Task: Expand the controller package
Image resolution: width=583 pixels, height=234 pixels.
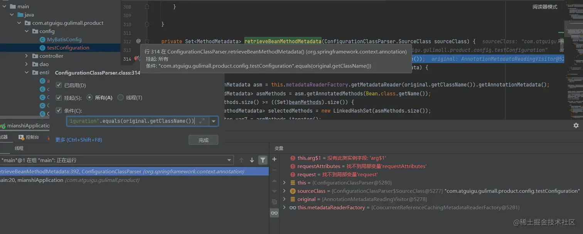Action: (x=27, y=56)
